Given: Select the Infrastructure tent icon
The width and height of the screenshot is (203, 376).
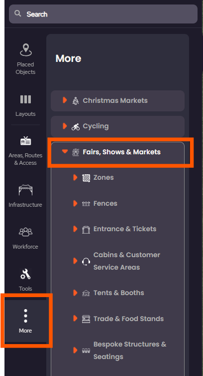Looking at the screenshot, I should [x=25, y=190].
